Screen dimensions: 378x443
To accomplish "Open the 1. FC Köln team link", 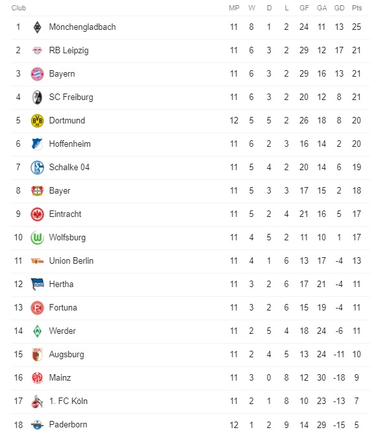I will 68,401.
